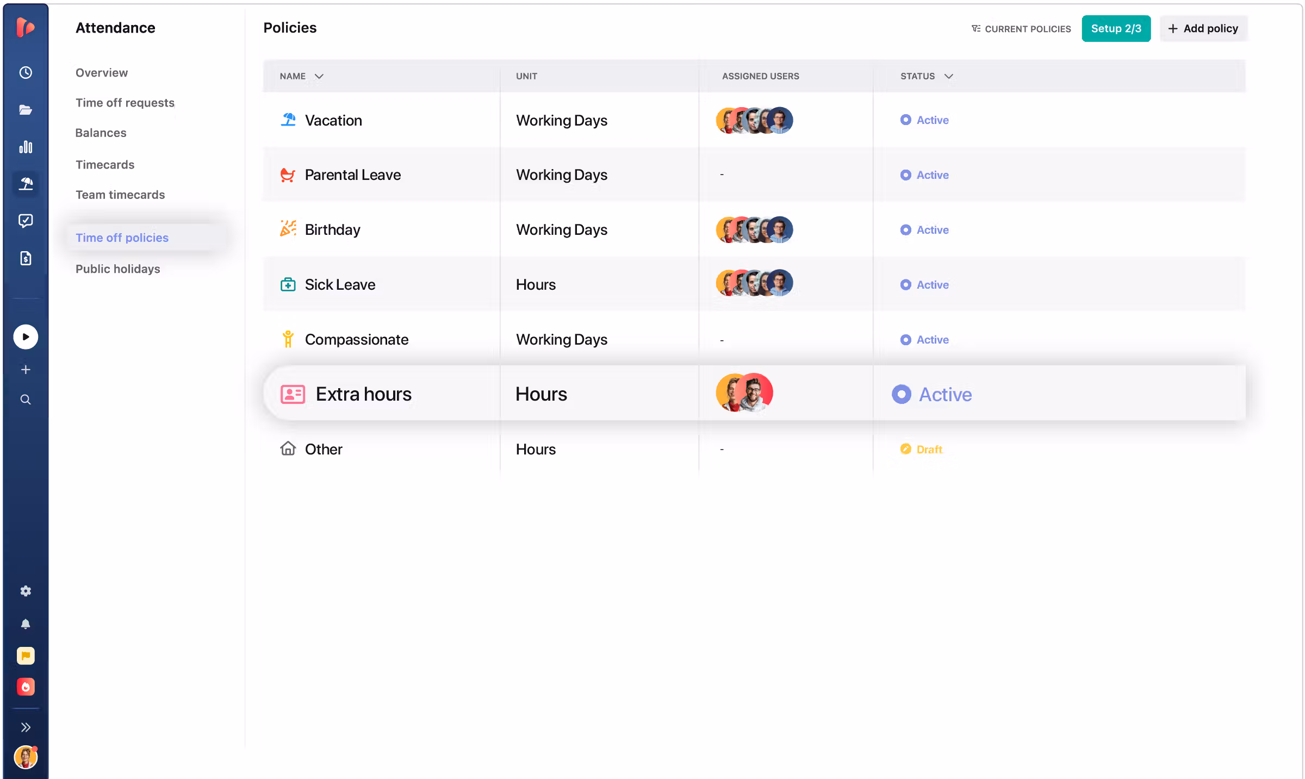The height and width of the screenshot is (779, 1305).
Task: Open the Birthday policy
Action: click(x=754, y=230)
